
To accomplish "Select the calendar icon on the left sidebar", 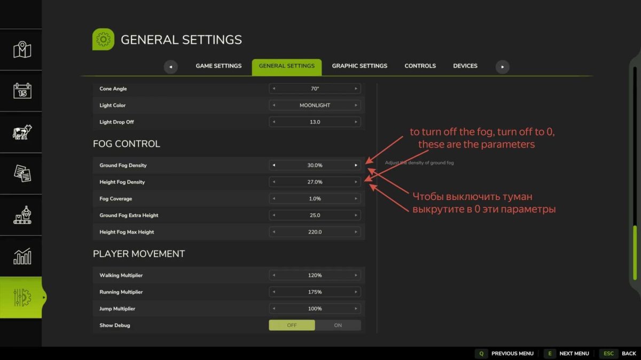I will pyautogui.click(x=21, y=91).
